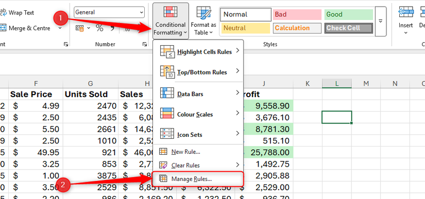Click the New Rule icon
Viewport: 425px width, 199px height.
click(163, 151)
